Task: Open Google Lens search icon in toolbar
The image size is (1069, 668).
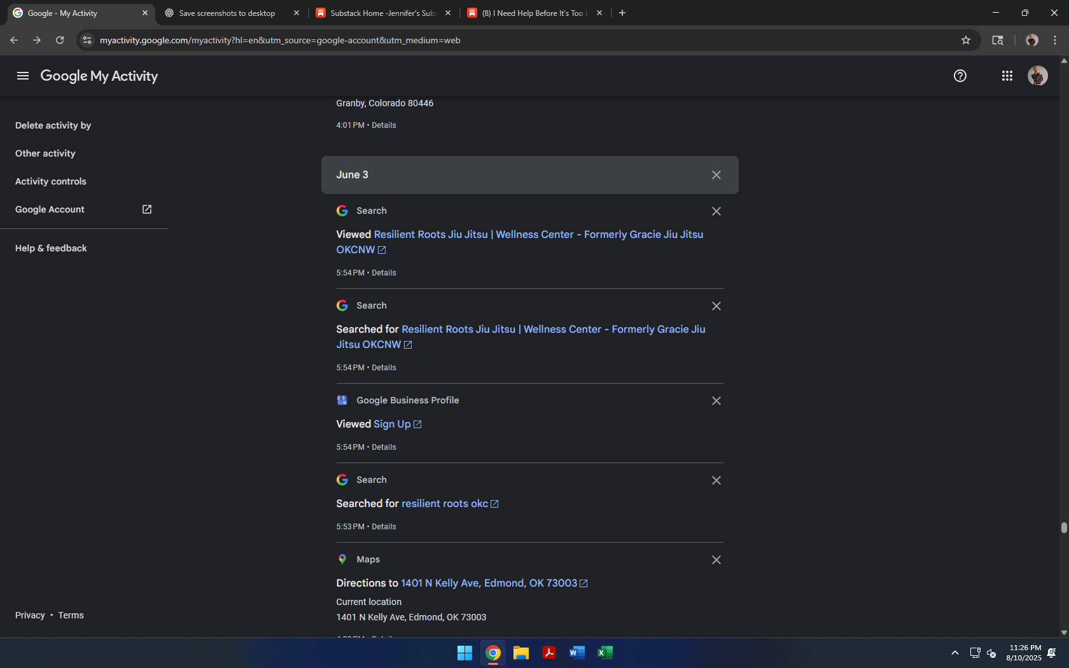Action: coord(998,40)
